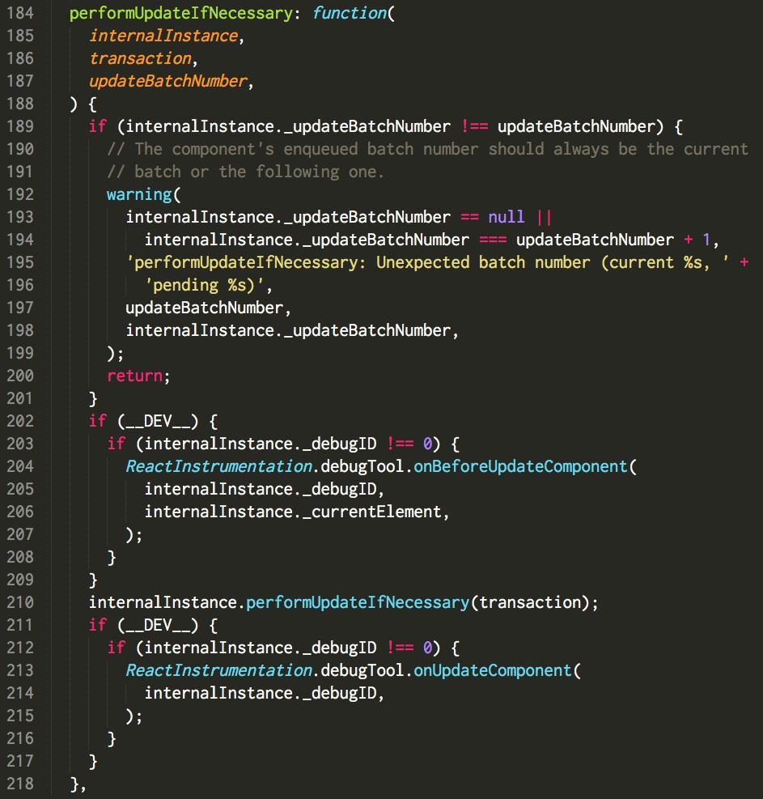
Task: Click the 'if' keyword on line 212
Action: click(117, 648)
